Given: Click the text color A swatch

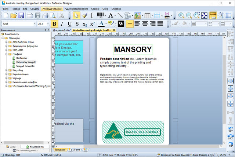Looking at the screenshot, I should click(x=101, y=24).
